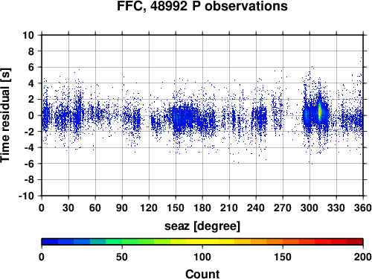Click the 'seaz [degree]' x-axis label
Screen dimensions: 372x279
tap(202, 226)
